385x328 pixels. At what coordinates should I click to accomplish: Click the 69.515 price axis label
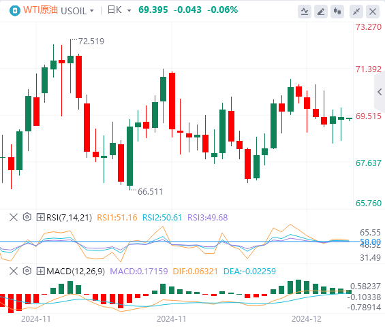point(369,116)
